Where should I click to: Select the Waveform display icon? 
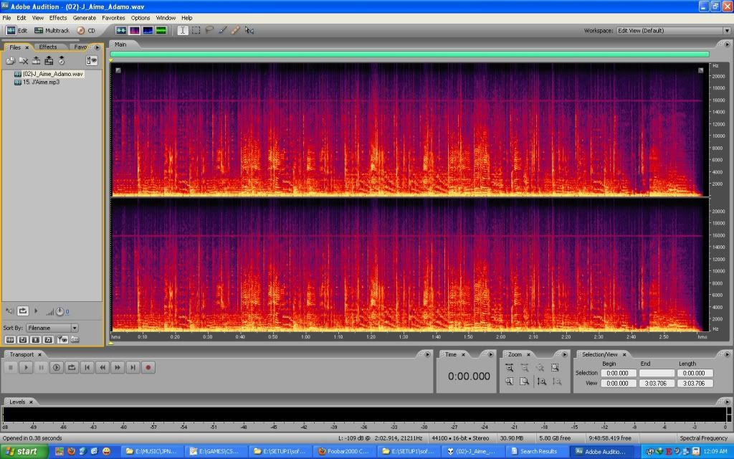[121, 30]
